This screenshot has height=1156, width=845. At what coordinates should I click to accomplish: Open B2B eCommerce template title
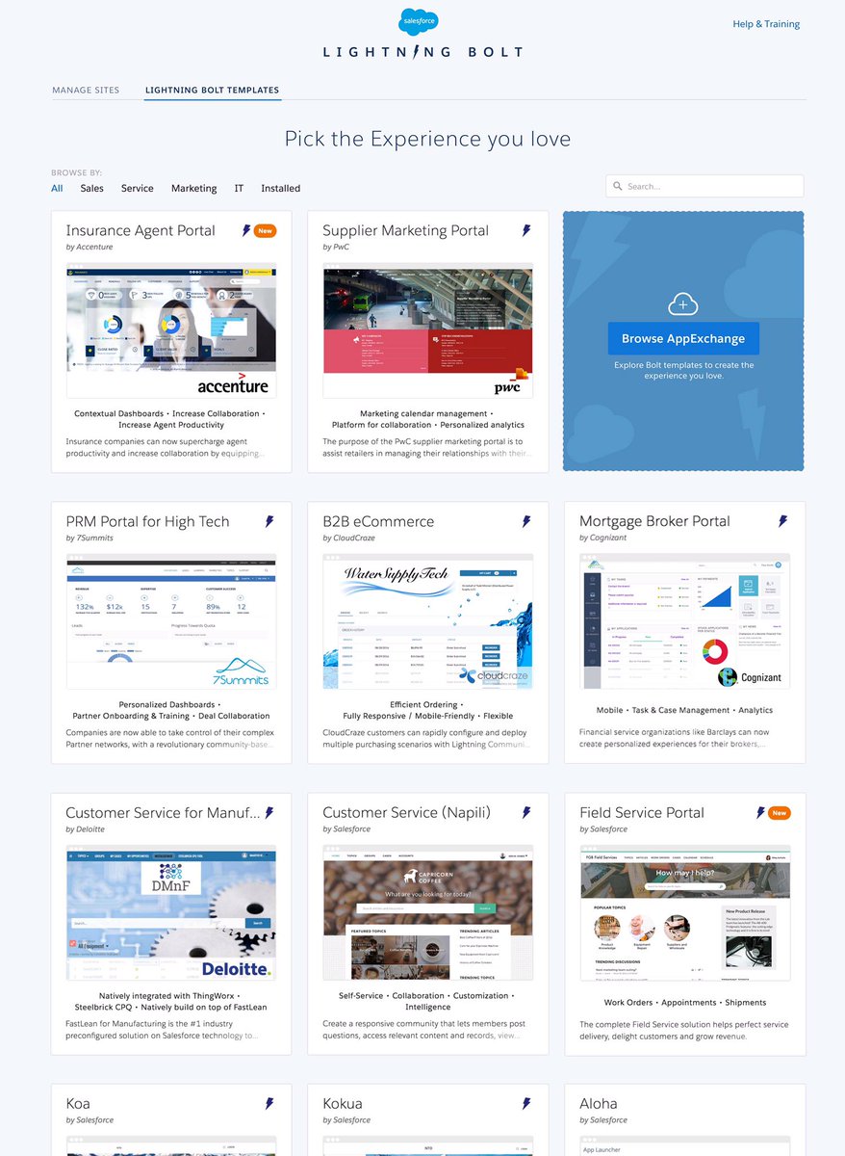(x=378, y=522)
